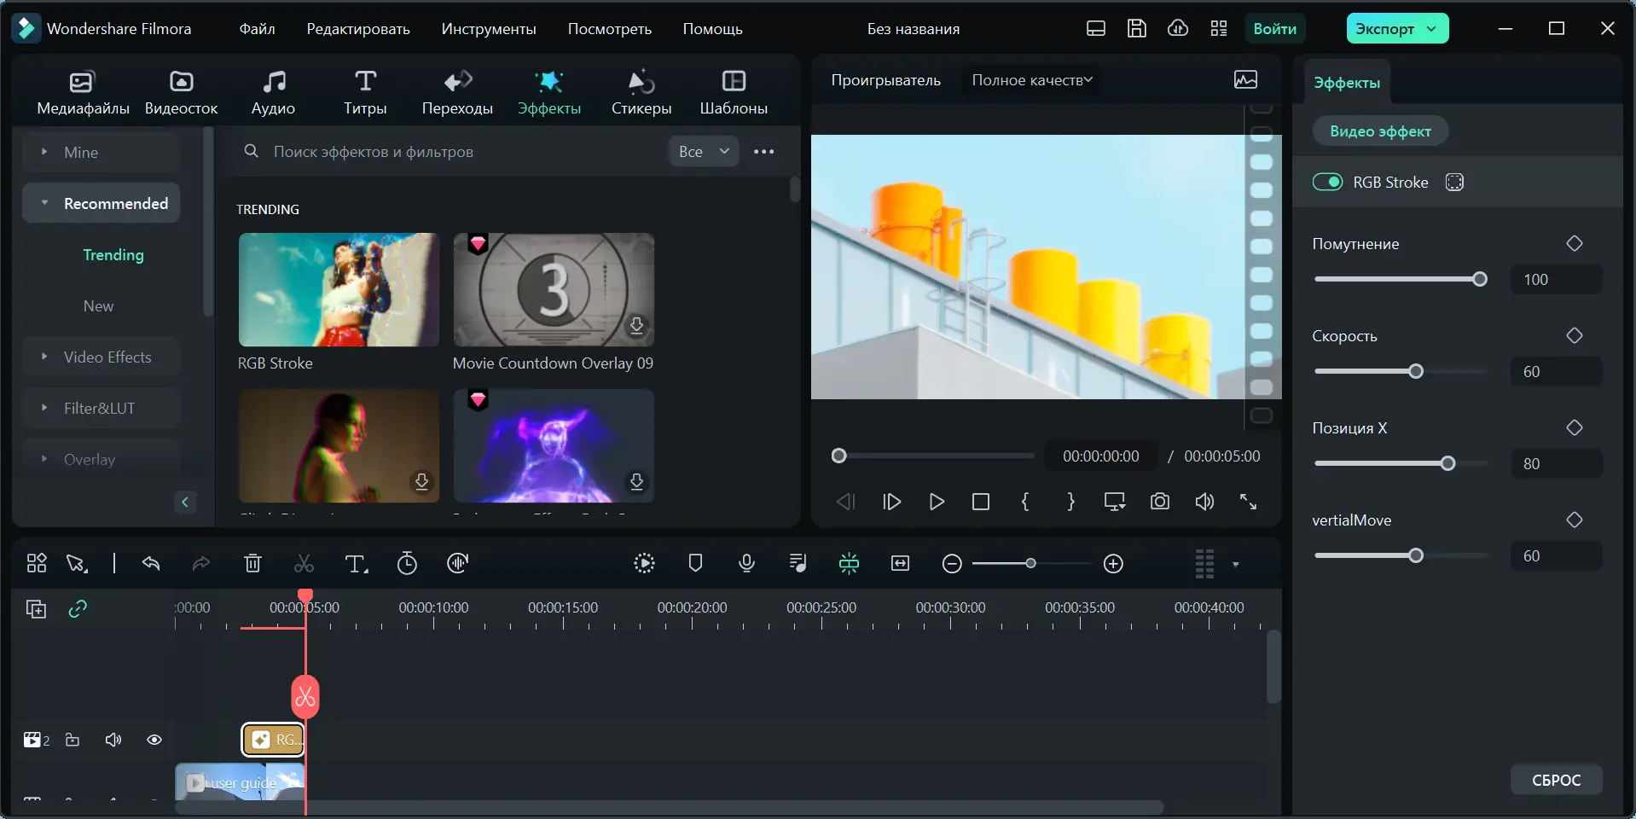This screenshot has height=819, width=1636.
Task: Click the undo arrow icon
Action: click(x=151, y=563)
